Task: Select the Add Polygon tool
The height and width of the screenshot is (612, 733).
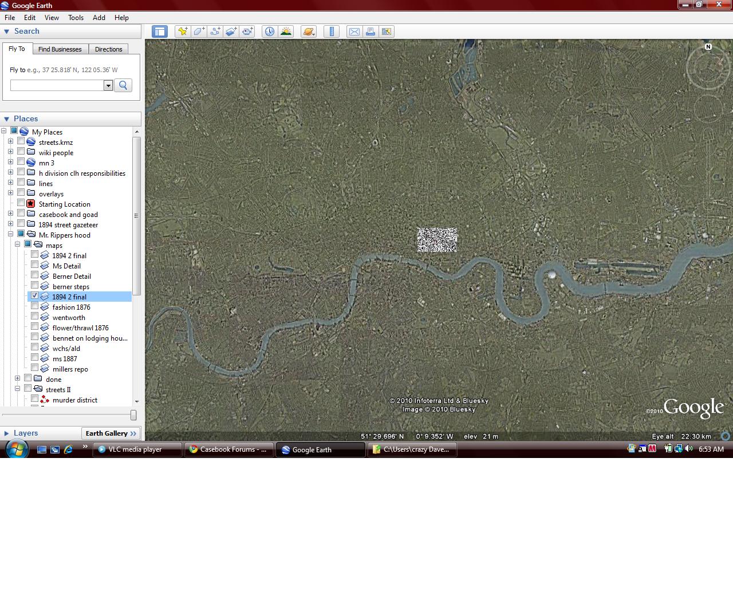Action: tap(199, 31)
